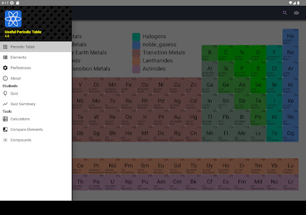Toggle the eye visibility icon
Viewport: 306px width, 215px height.
point(296,13)
